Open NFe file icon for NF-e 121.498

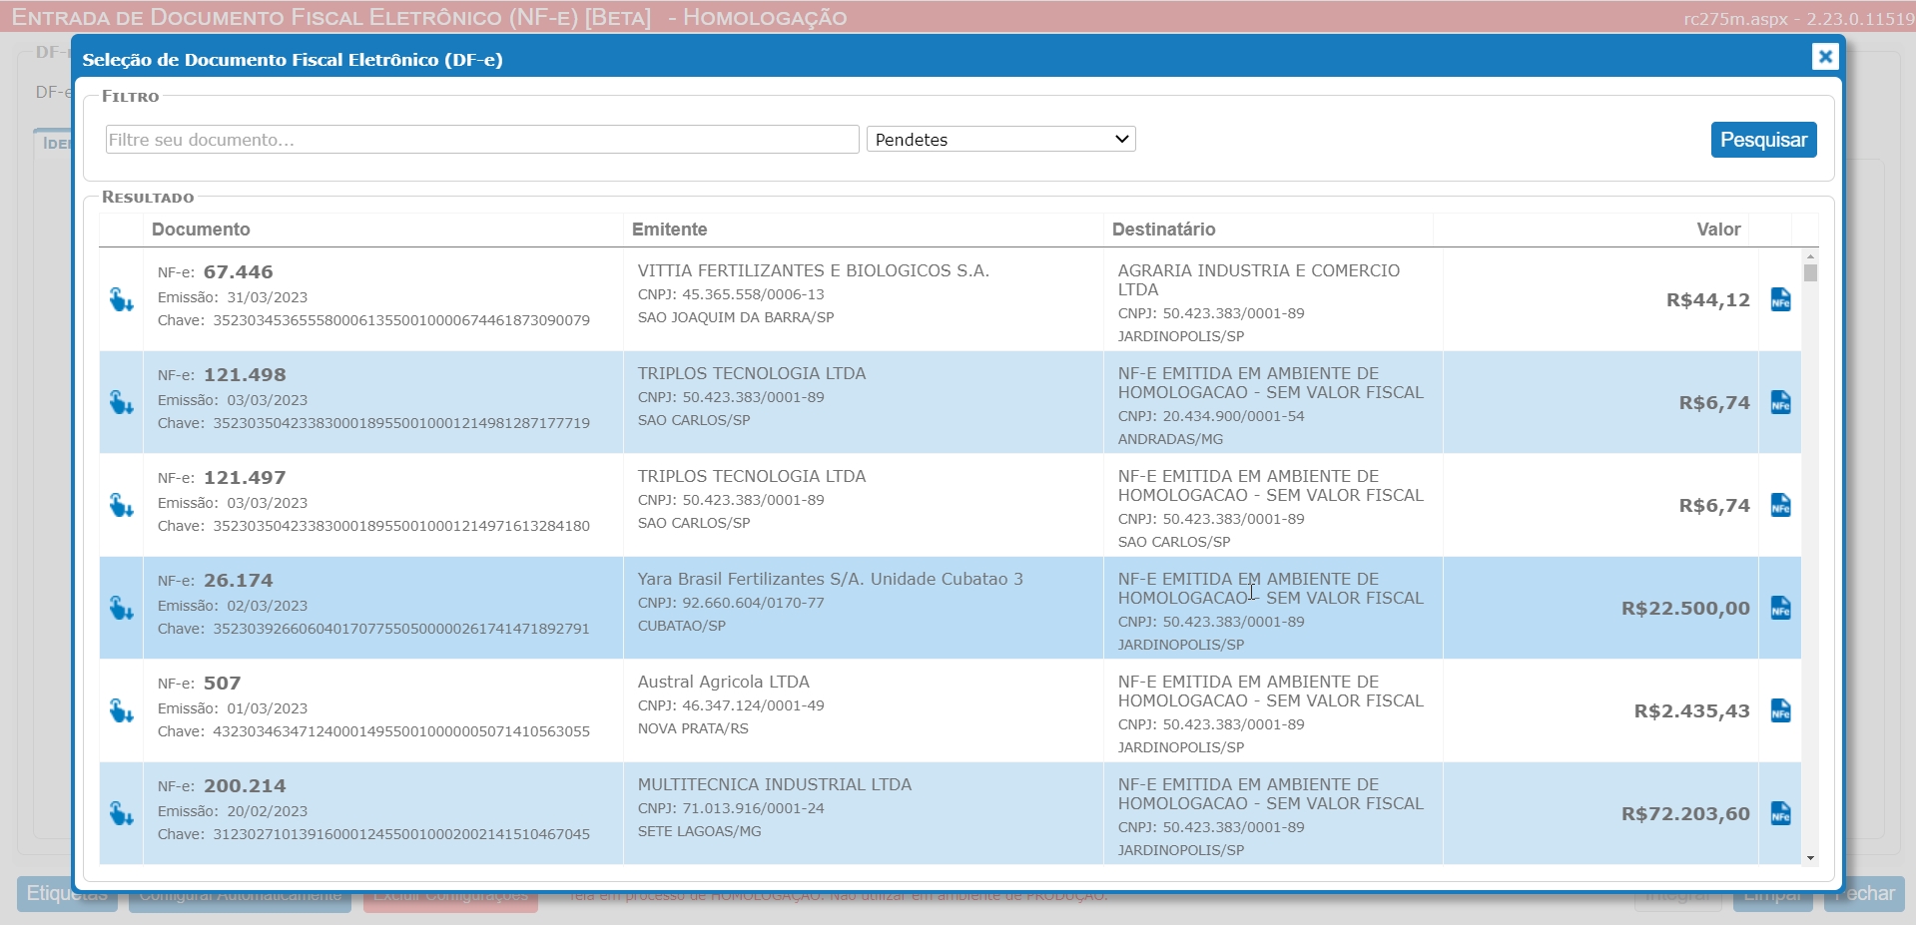[x=1780, y=402]
